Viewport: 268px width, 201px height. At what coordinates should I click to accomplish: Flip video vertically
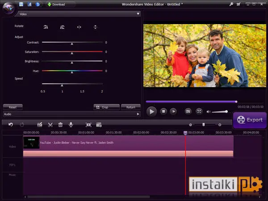pos(96,27)
